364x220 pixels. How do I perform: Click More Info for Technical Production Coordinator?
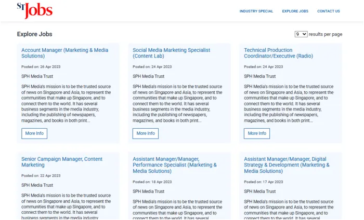click(x=257, y=133)
